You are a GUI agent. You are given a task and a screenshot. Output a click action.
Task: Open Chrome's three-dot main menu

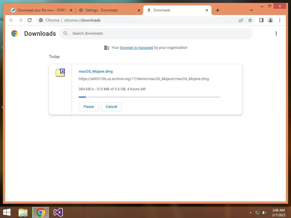280,20
